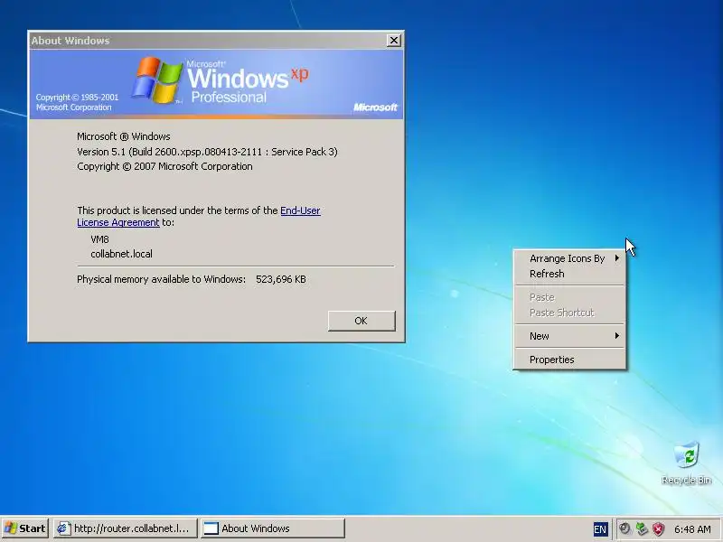
Task: Choose Properties in the desktop context menu
Action: pyautogui.click(x=570, y=360)
